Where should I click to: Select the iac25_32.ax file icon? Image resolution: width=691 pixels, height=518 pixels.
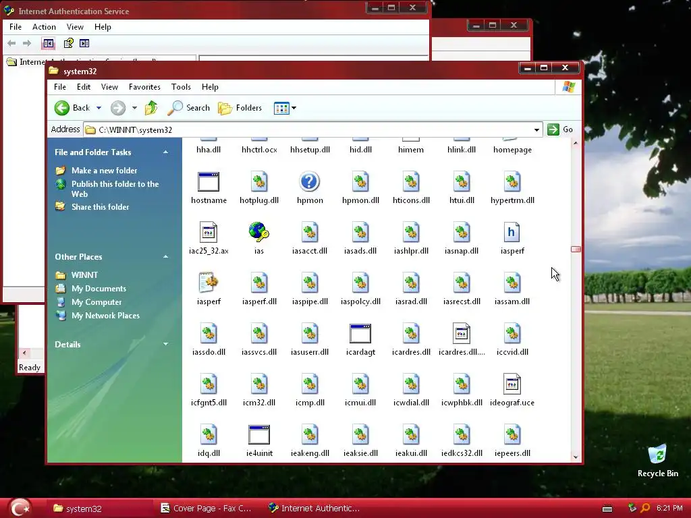[x=209, y=232]
